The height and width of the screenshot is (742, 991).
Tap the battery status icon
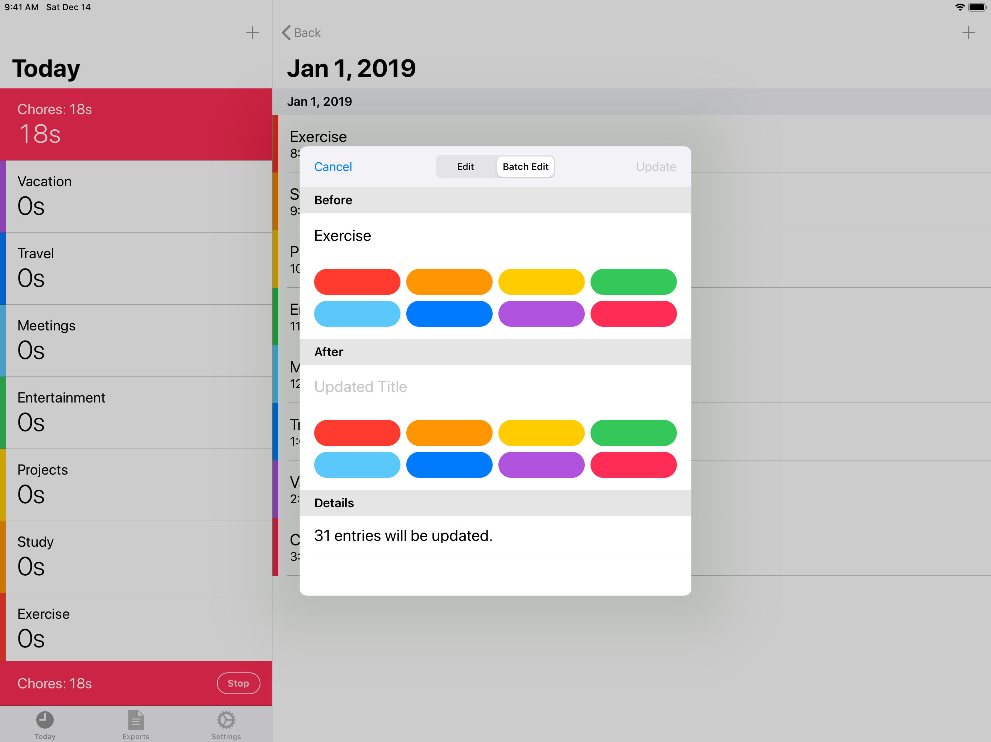976,7
